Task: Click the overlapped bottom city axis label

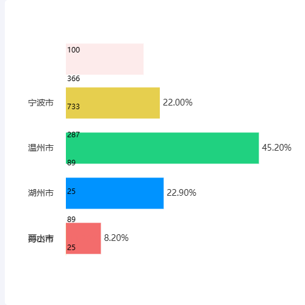Action: click(x=41, y=239)
